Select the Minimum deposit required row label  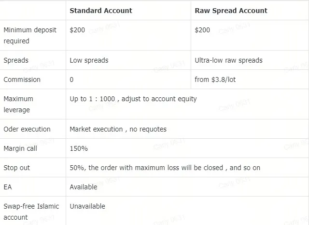(30, 35)
